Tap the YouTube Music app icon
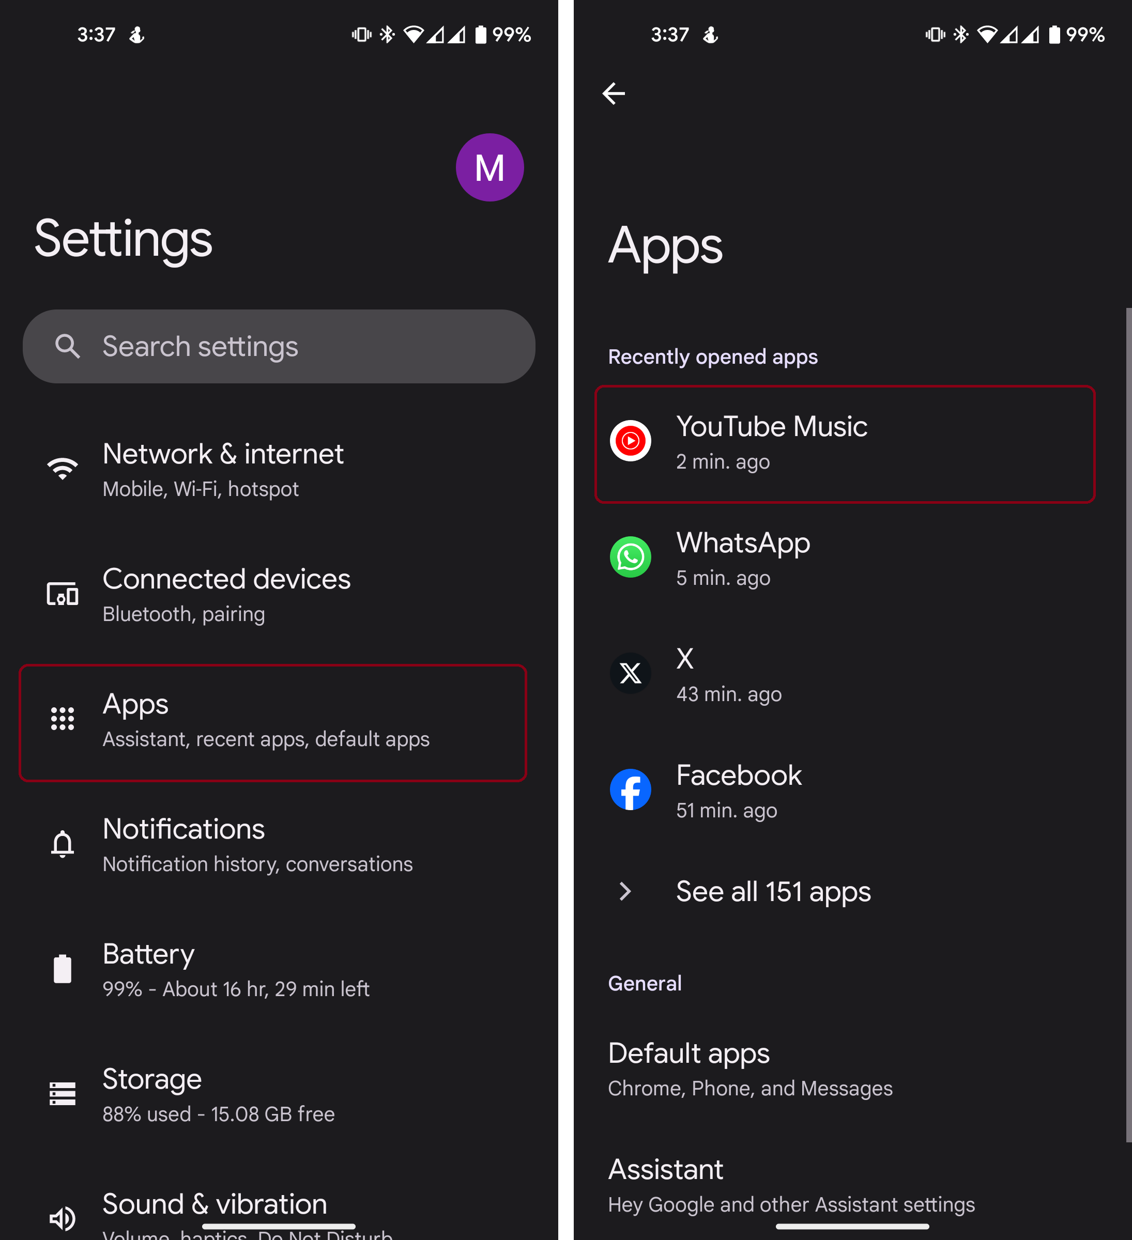1132x1240 pixels. [x=630, y=441]
